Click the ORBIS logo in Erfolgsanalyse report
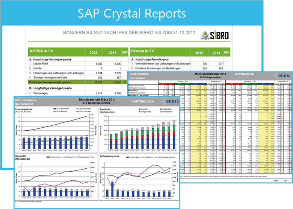293x209 pixels. pyautogui.click(x=282, y=76)
